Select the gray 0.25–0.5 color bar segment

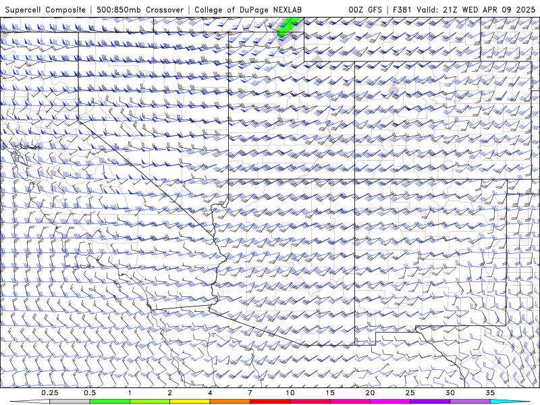pos(70,402)
